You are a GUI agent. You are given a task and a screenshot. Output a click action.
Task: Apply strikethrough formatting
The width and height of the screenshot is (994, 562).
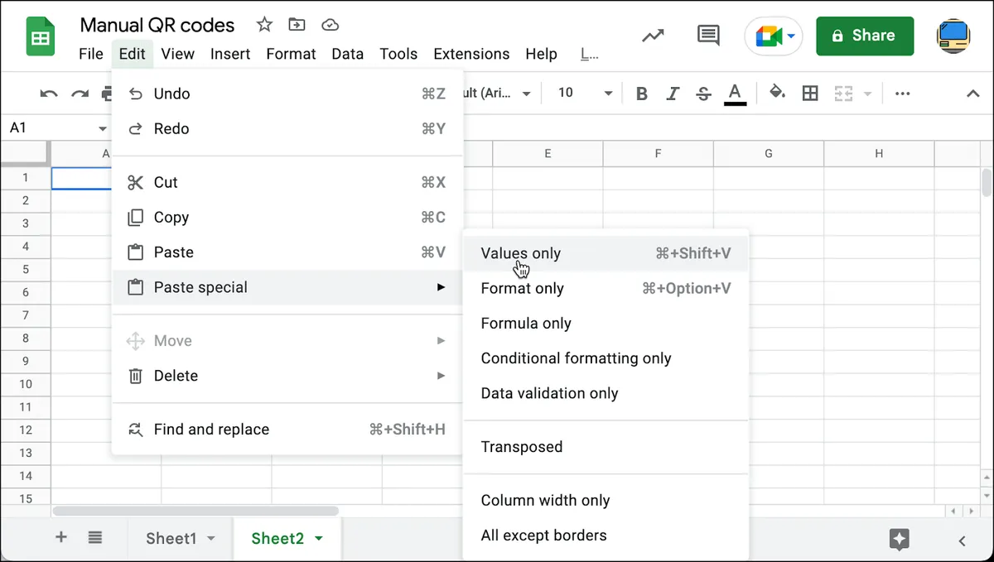click(x=704, y=94)
